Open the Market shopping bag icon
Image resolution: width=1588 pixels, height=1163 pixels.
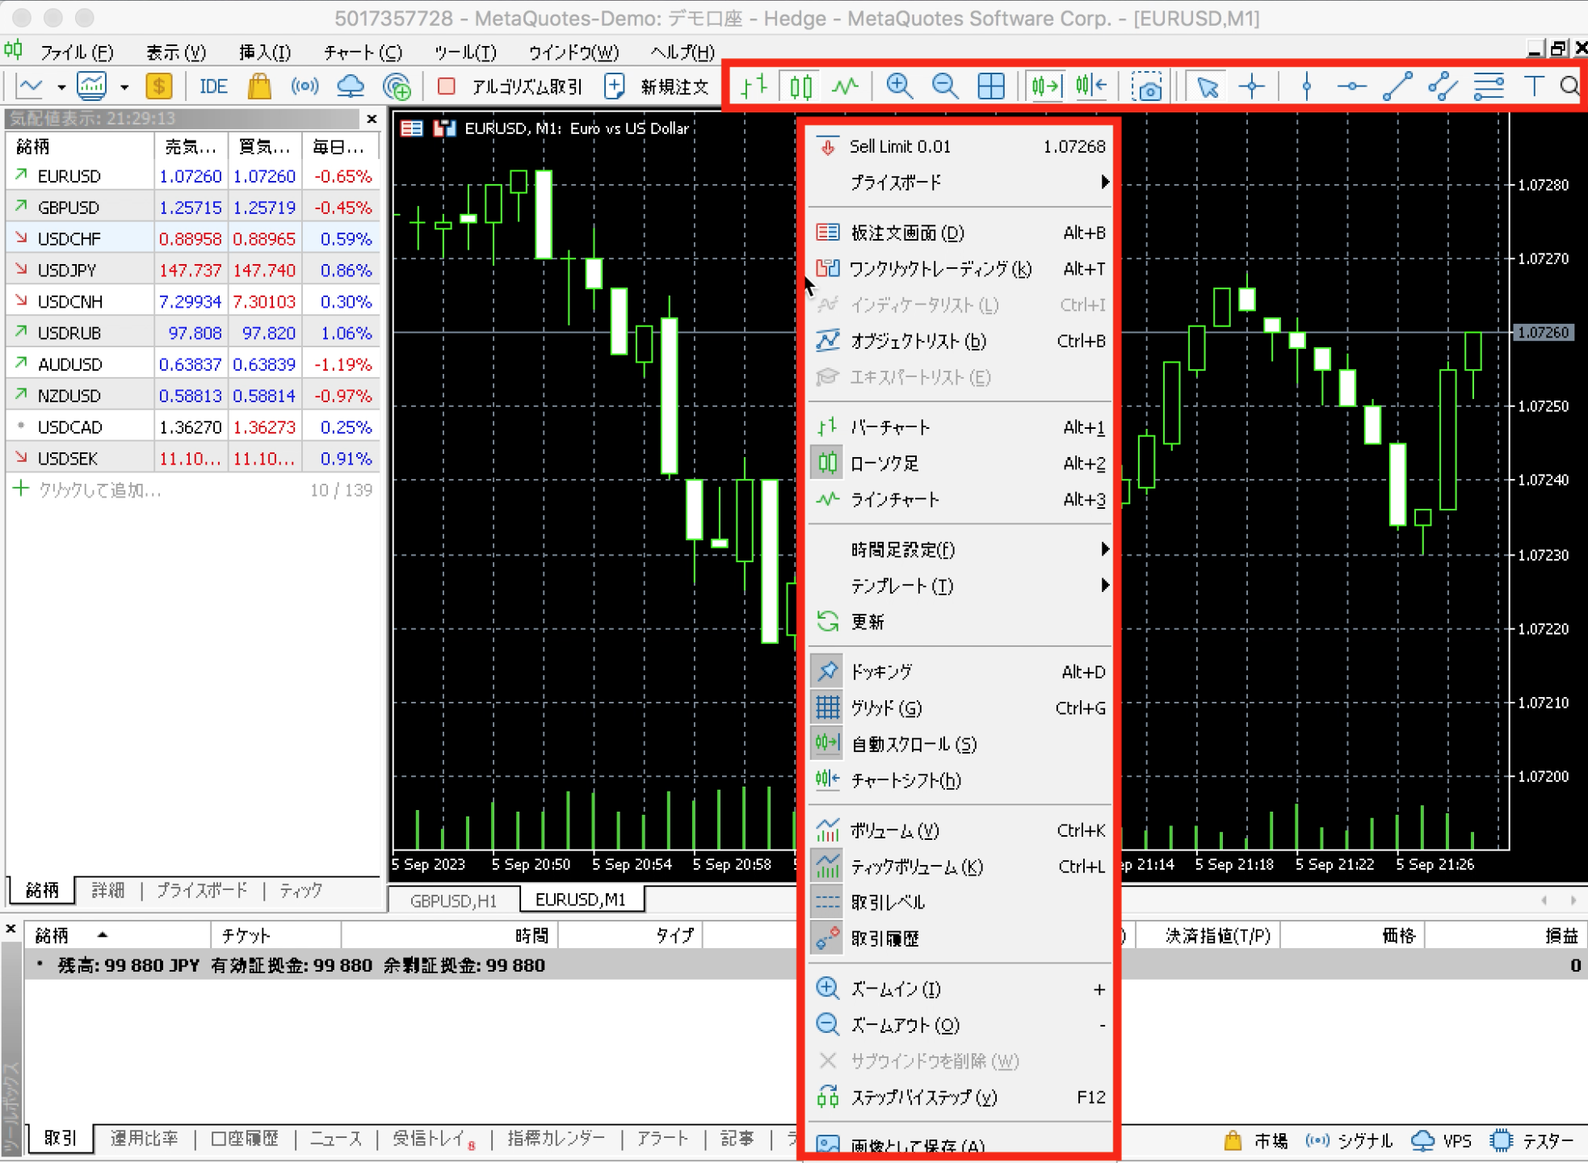click(x=259, y=86)
